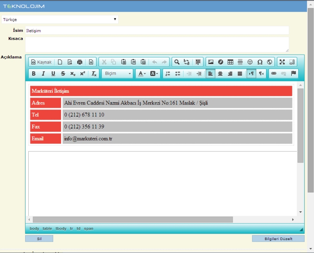This screenshot has height=253, width=314.
Task: Center align the text
Action: [x=220, y=73]
